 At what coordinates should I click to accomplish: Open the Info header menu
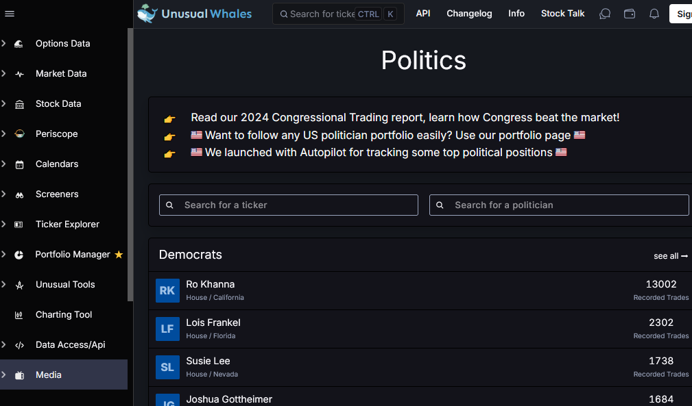(516, 14)
